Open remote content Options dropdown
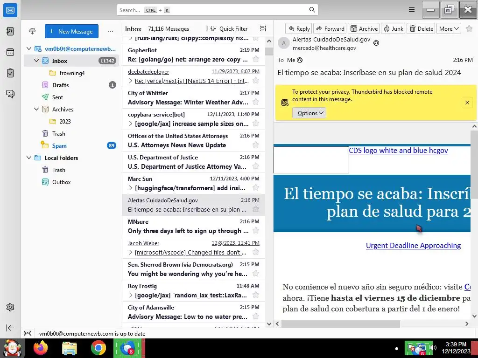 click(x=309, y=113)
